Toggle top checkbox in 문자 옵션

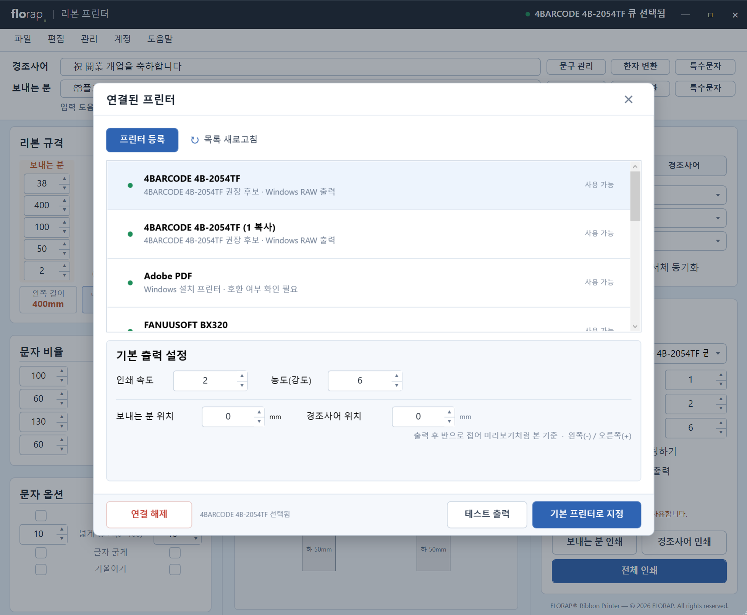click(x=41, y=516)
